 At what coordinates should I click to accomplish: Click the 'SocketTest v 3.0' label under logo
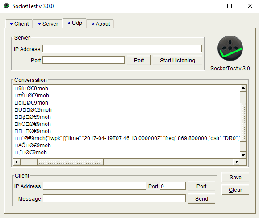click(230, 68)
